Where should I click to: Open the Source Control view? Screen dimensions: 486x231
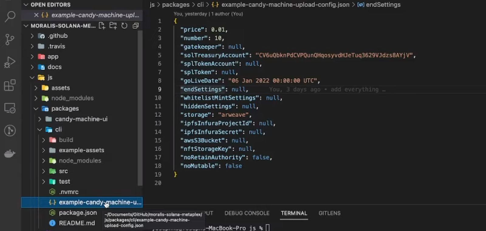pyautogui.click(x=10, y=39)
